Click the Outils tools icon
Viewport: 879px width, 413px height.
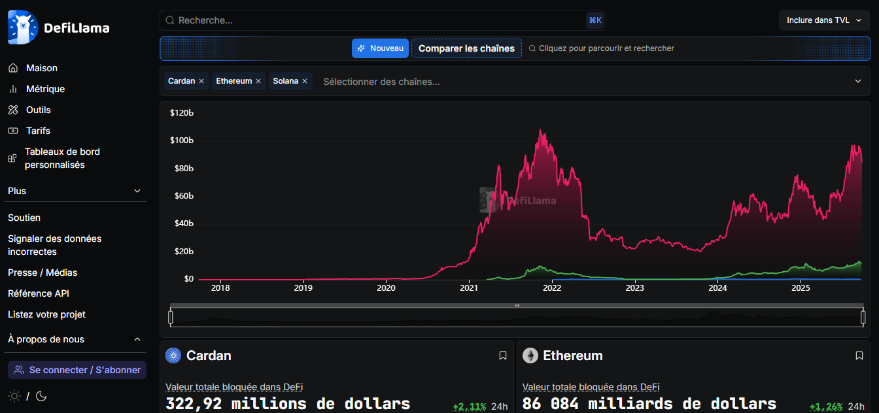coord(14,109)
